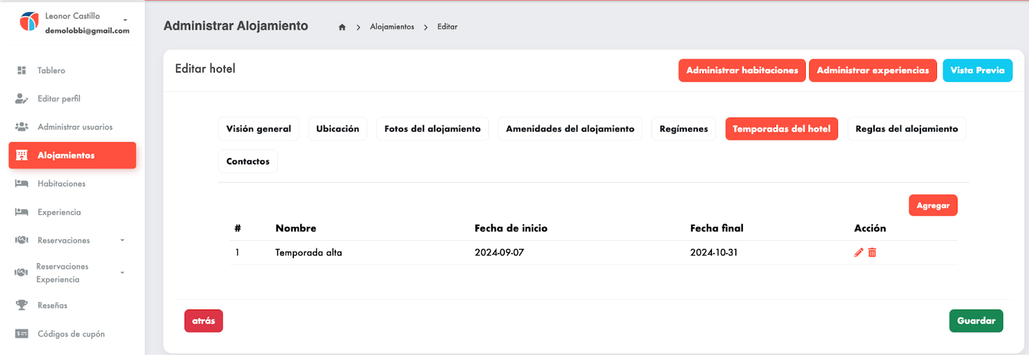The image size is (1029, 355).
Task: Open the Tablero dashboard icon
Action: click(x=21, y=70)
